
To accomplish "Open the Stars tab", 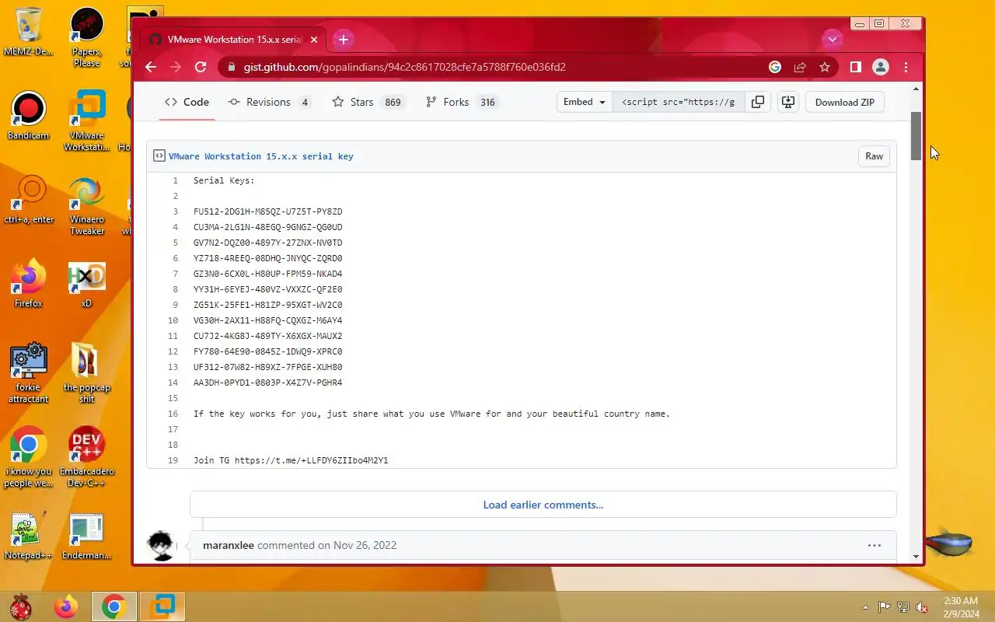I will pyautogui.click(x=368, y=102).
